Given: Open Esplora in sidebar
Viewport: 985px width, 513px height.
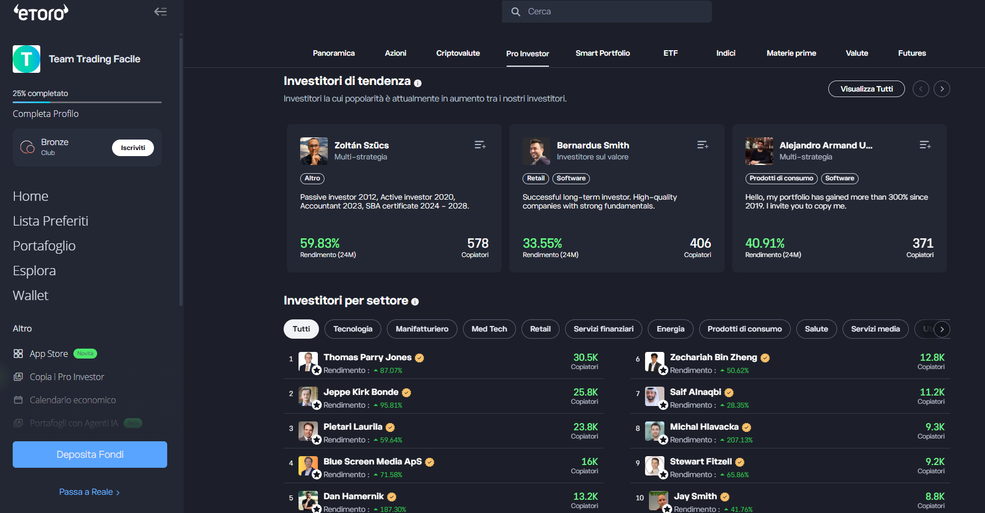Looking at the screenshot, I should pos(34,271).
